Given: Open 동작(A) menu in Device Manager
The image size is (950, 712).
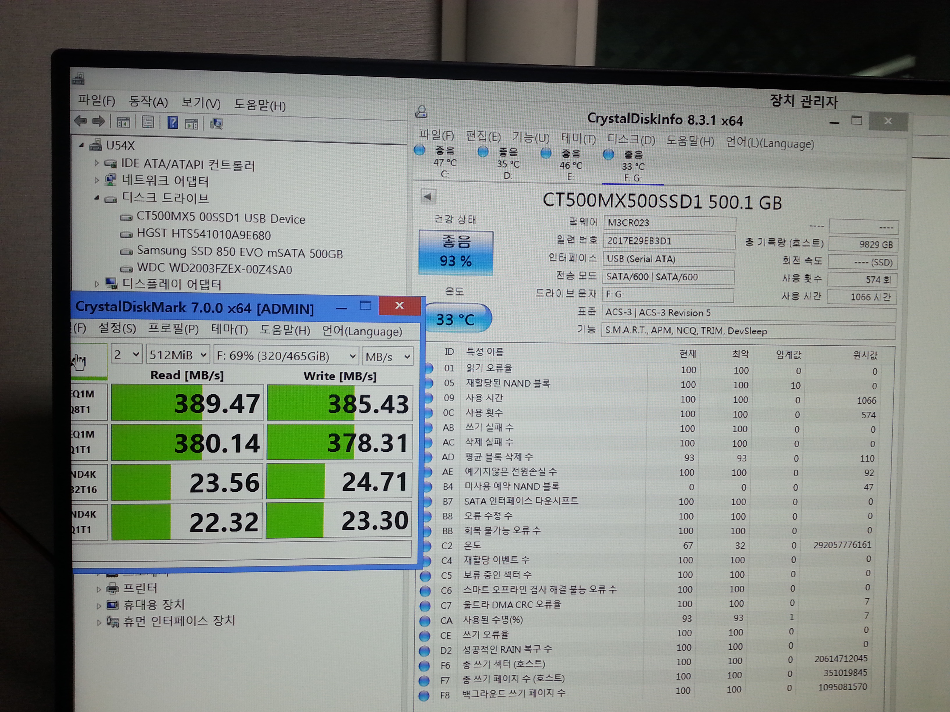Looking at the screenshot, I should point(148,102).
